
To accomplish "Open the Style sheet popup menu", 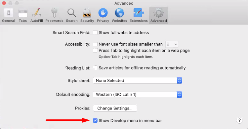I will tap(138, 80).
